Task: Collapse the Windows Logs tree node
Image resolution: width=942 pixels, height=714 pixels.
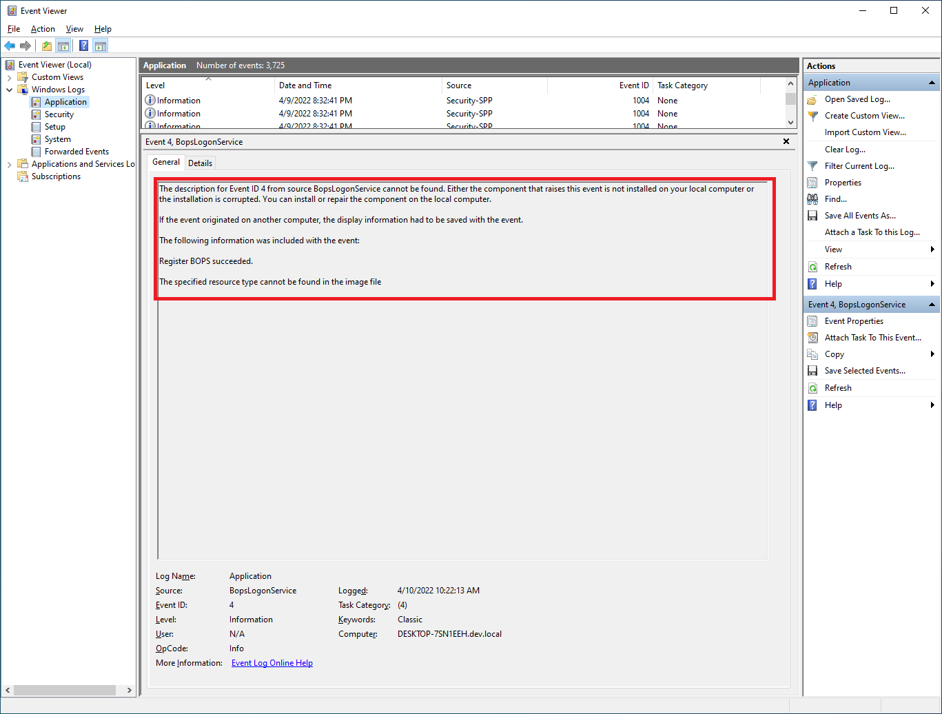Action: (x=9, y=89)
